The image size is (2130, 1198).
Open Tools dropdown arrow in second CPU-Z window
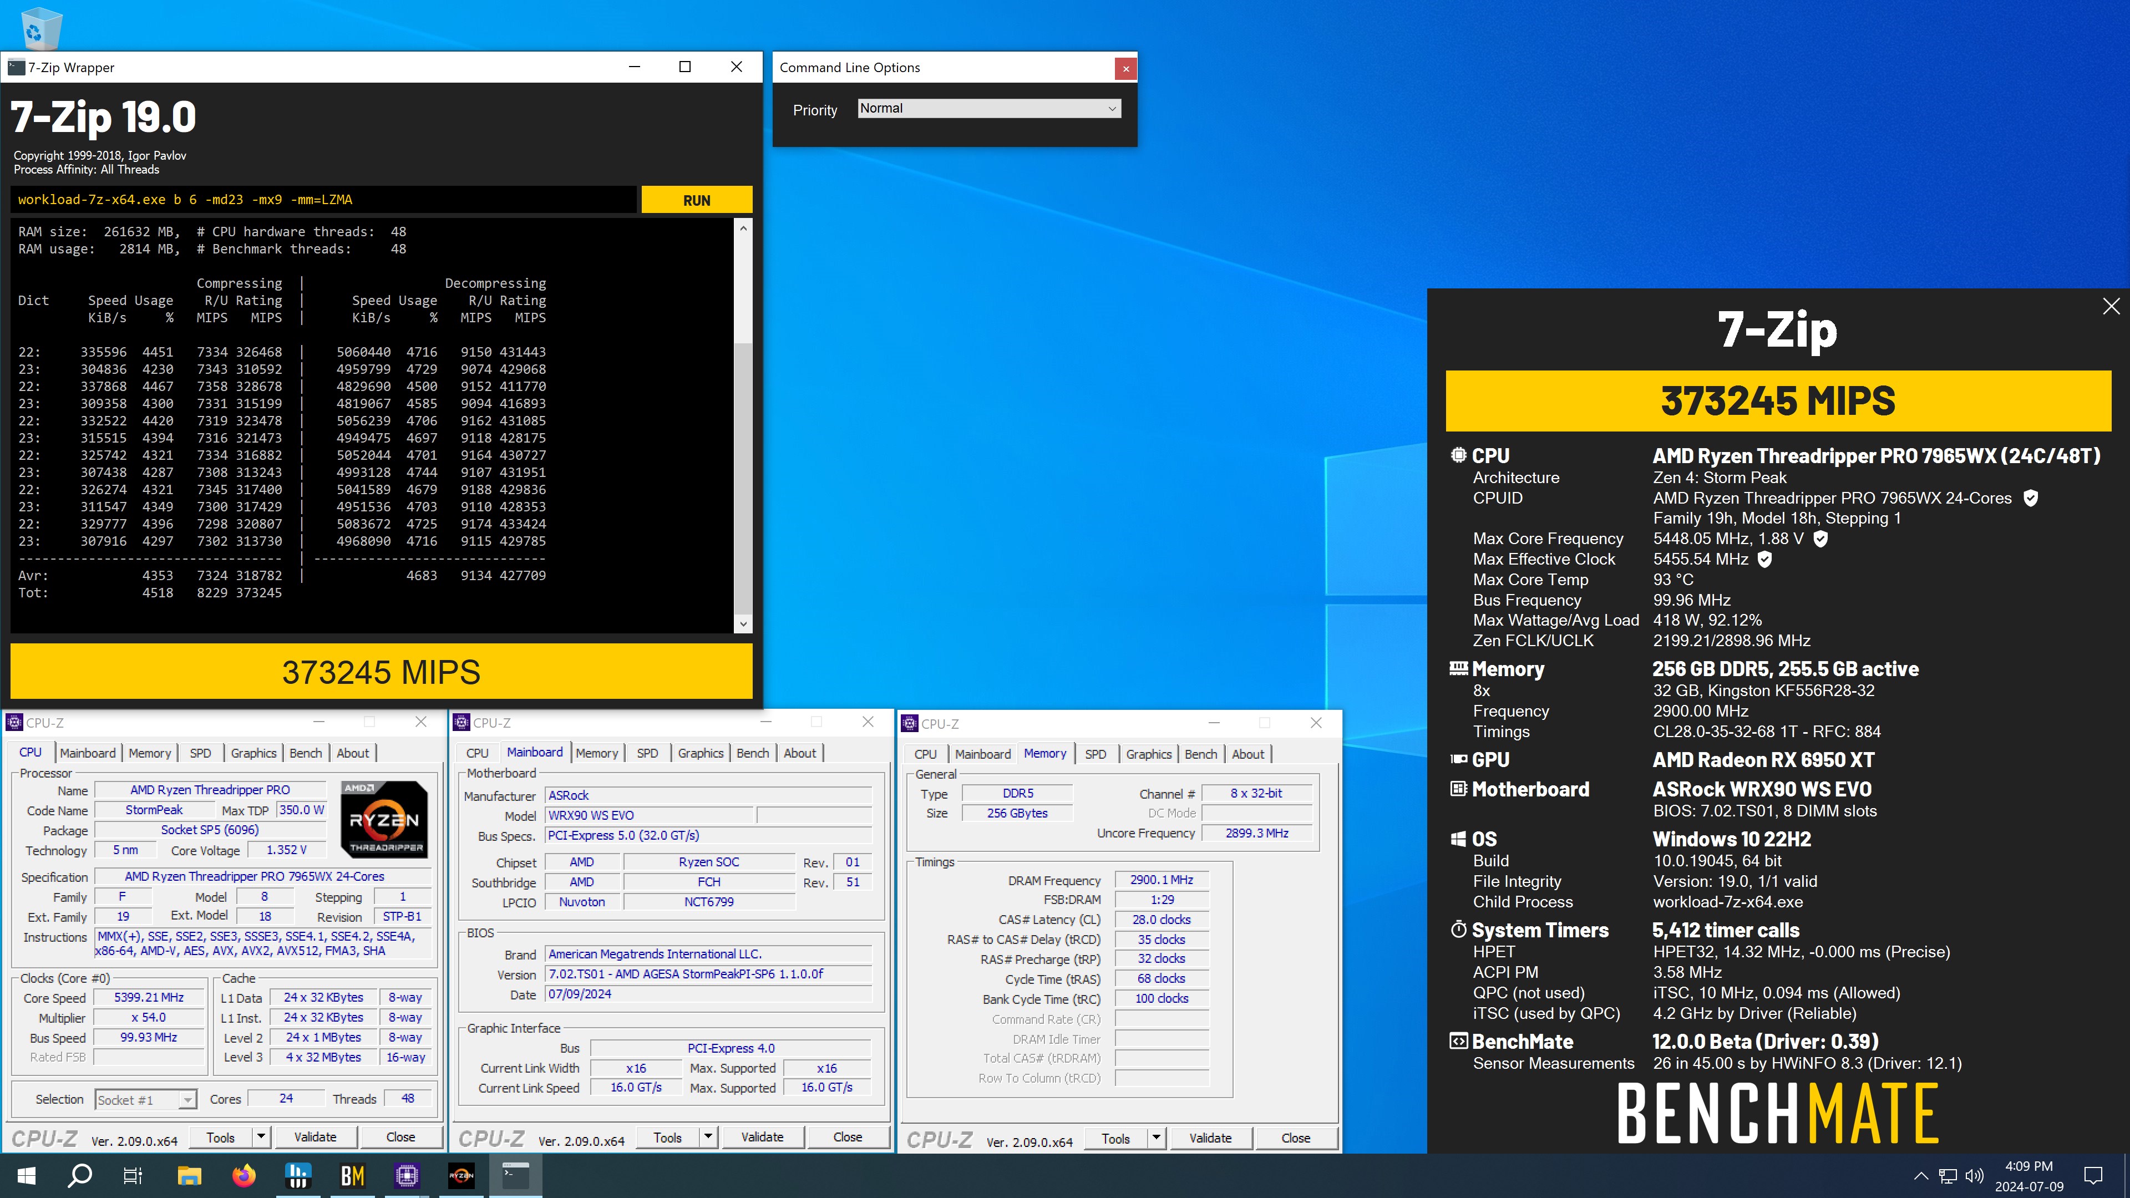coord(708,1137)
